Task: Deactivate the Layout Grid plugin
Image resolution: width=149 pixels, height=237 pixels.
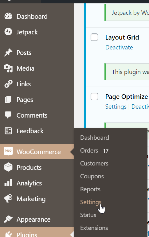Action: pos(119,47)
